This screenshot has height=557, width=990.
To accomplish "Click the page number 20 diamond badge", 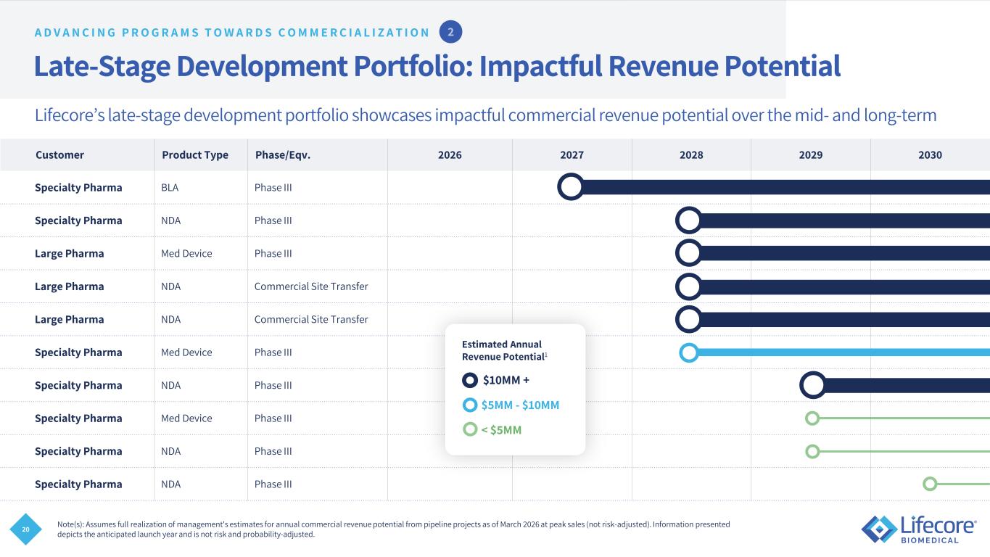I will point(25,529).
